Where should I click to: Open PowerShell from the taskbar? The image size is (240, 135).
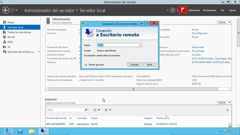20,131
